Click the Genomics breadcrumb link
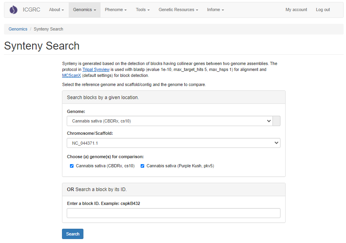 point(18,29)
